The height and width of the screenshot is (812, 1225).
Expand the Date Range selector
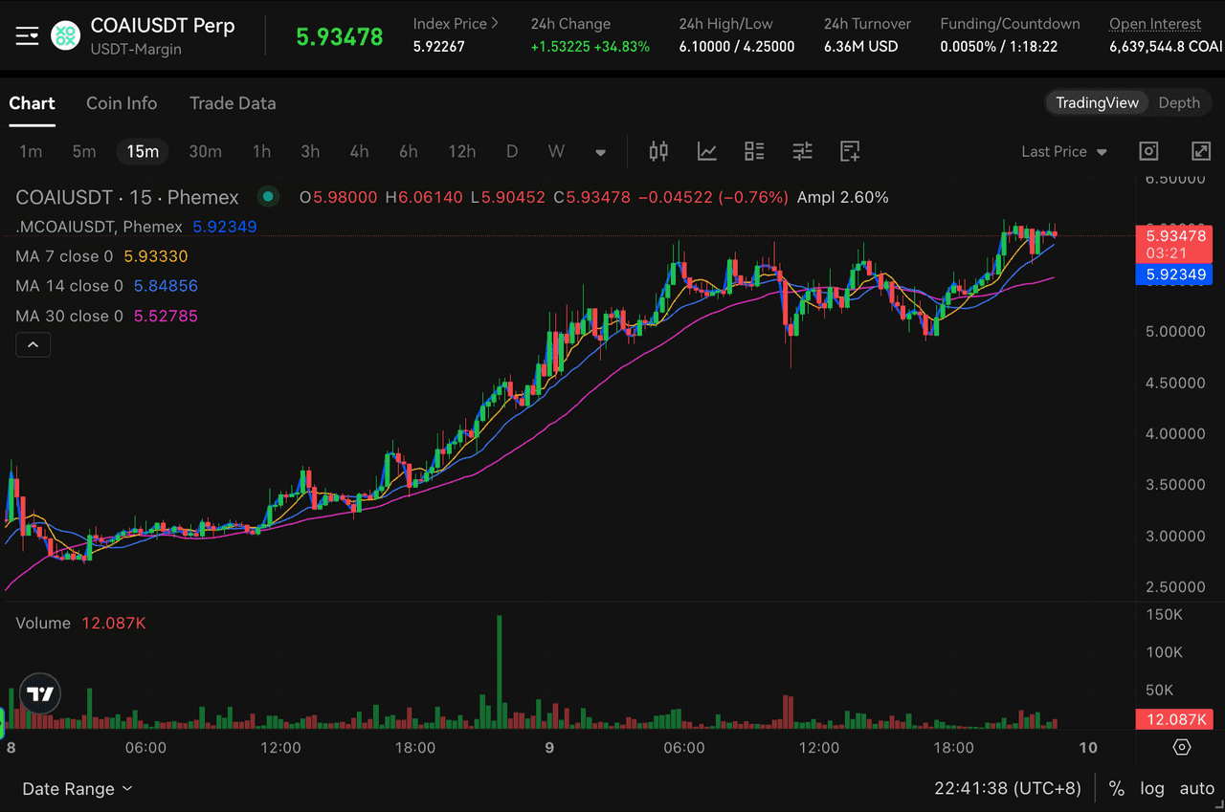pos(77,788)
